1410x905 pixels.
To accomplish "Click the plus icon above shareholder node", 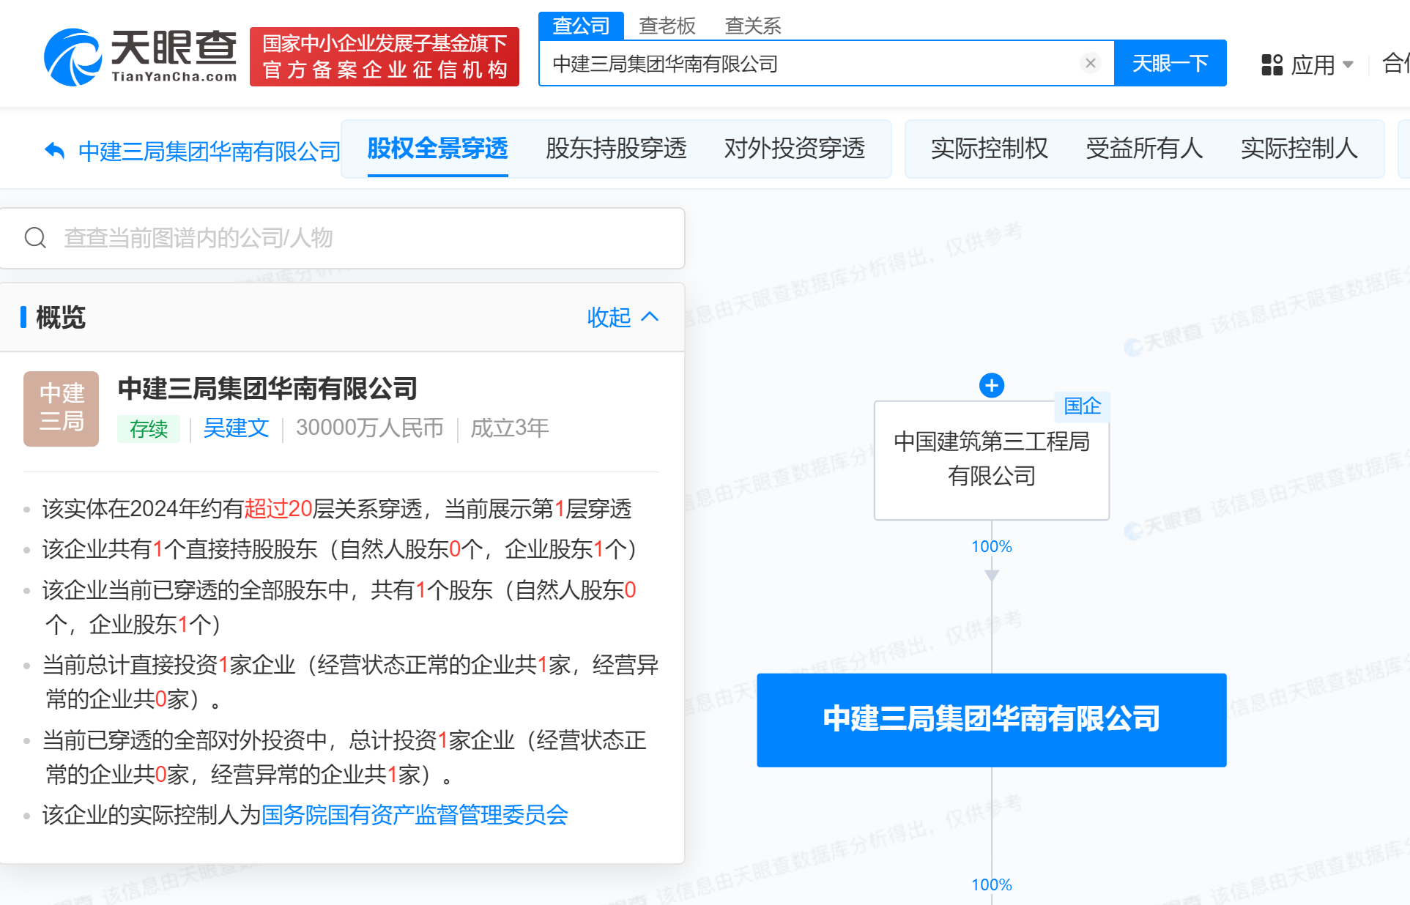I will tap(991, 385).
